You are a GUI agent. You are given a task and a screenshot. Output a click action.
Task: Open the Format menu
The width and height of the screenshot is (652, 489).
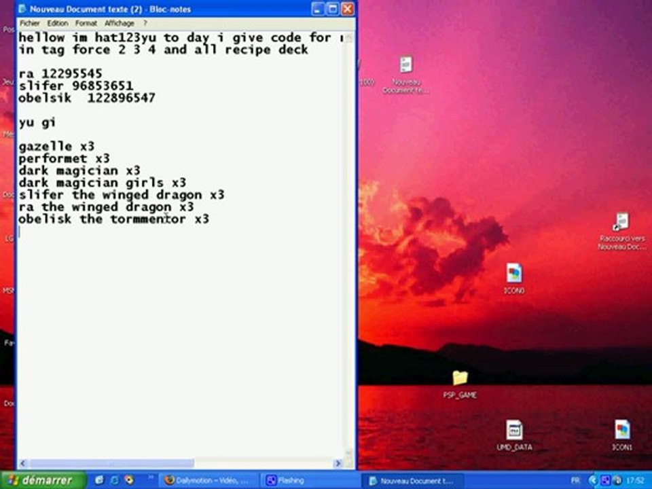(x=86, y=23)
